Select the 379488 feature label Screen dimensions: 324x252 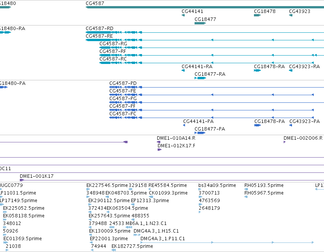(98, 223)
